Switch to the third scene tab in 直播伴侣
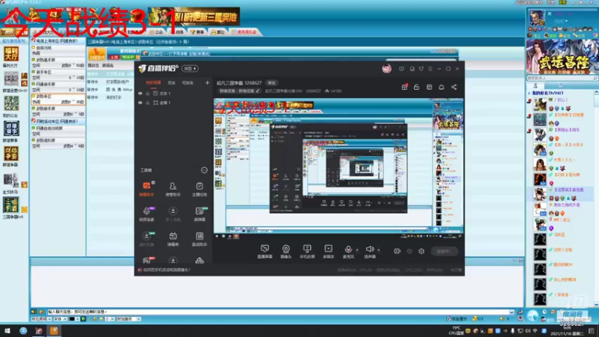Image resolution: width=599 pixels, height=337 pixels. tap(188, 82)
